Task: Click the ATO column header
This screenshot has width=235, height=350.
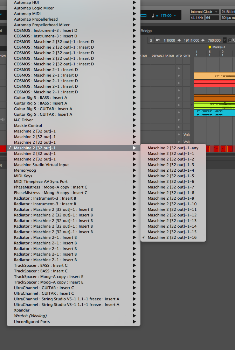Action: coord(179,56)
